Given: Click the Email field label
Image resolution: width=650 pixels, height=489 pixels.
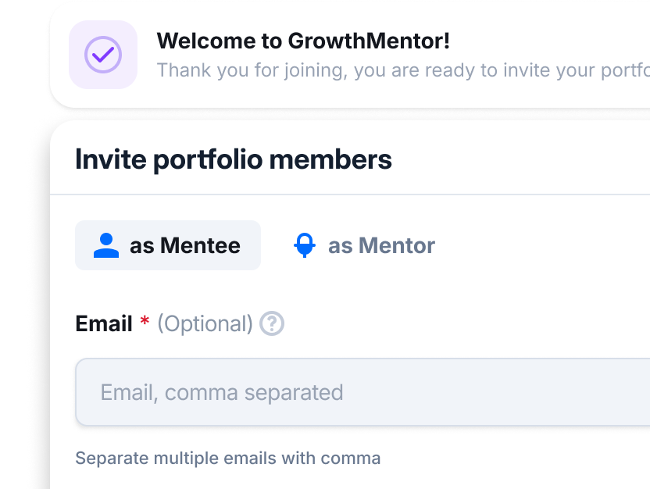Looking at the screenshot, I should (x=104, y=323).
